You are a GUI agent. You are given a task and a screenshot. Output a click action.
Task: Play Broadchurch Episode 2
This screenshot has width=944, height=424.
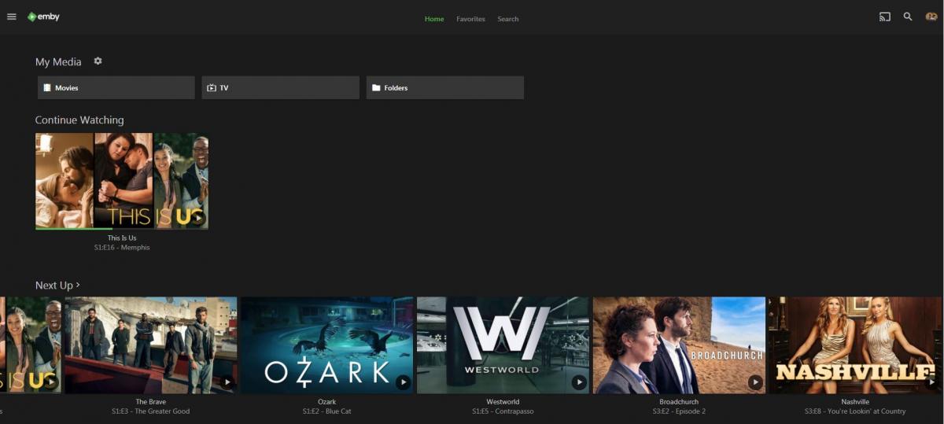[755, 382]
